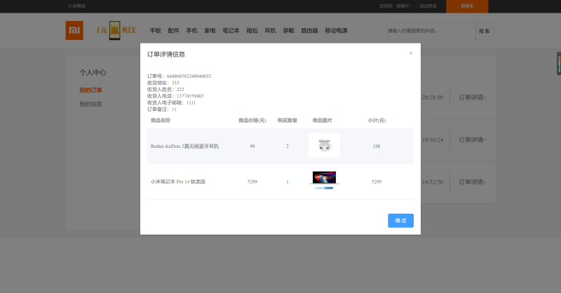Click the 小米笔记本 Pro 14 锐龙版 product name
561x293 pixels.
pos(178,182)
